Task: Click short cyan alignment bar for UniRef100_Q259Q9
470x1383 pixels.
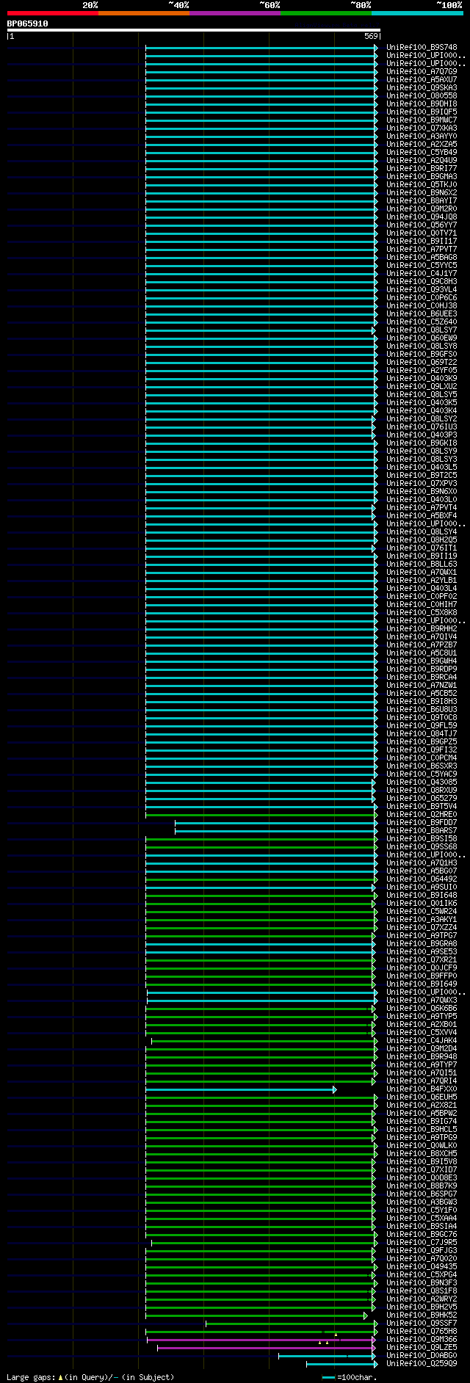Action: tap(341, 1364)
